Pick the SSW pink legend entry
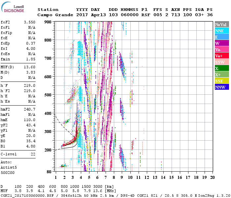This screenshot has width=231, height=198. [221, 62]
